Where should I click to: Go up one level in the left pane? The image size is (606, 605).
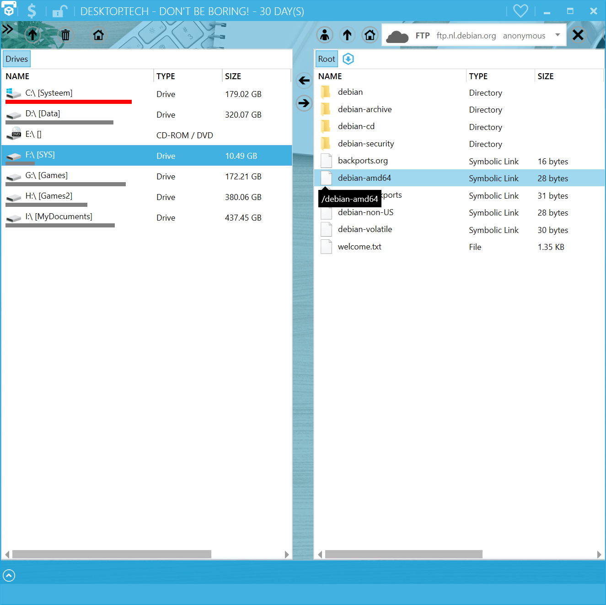tap(32, 35)
